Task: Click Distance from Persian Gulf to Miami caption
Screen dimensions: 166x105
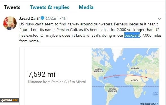Action: [57, 82]
